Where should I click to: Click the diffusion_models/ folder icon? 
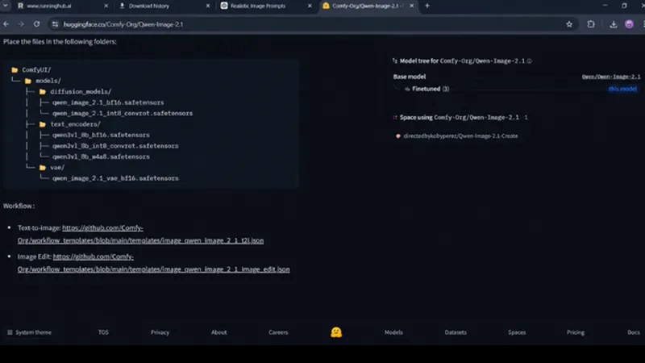click(43, 91)
